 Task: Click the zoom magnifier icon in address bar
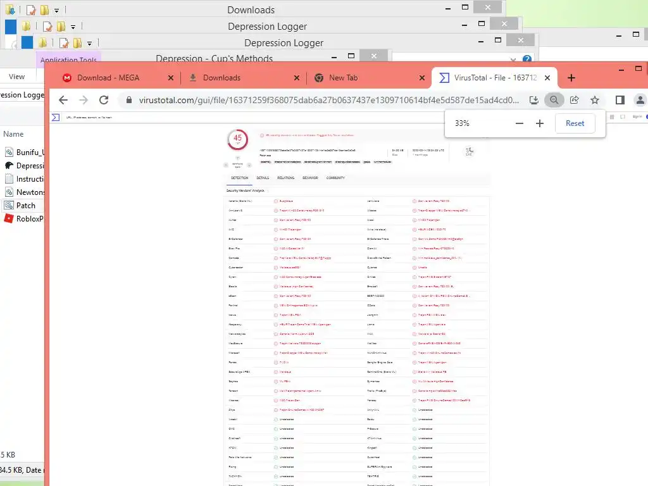coord(554,100)
